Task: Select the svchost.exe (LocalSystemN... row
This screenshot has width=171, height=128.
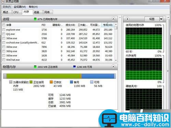Action: (58, 43)
